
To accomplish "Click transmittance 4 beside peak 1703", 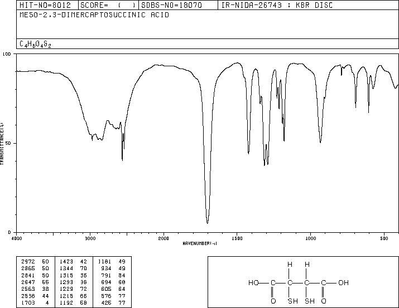I will 47,302.
